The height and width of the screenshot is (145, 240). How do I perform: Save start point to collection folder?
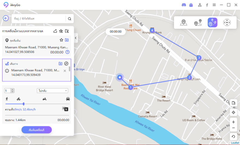[67, 40]
